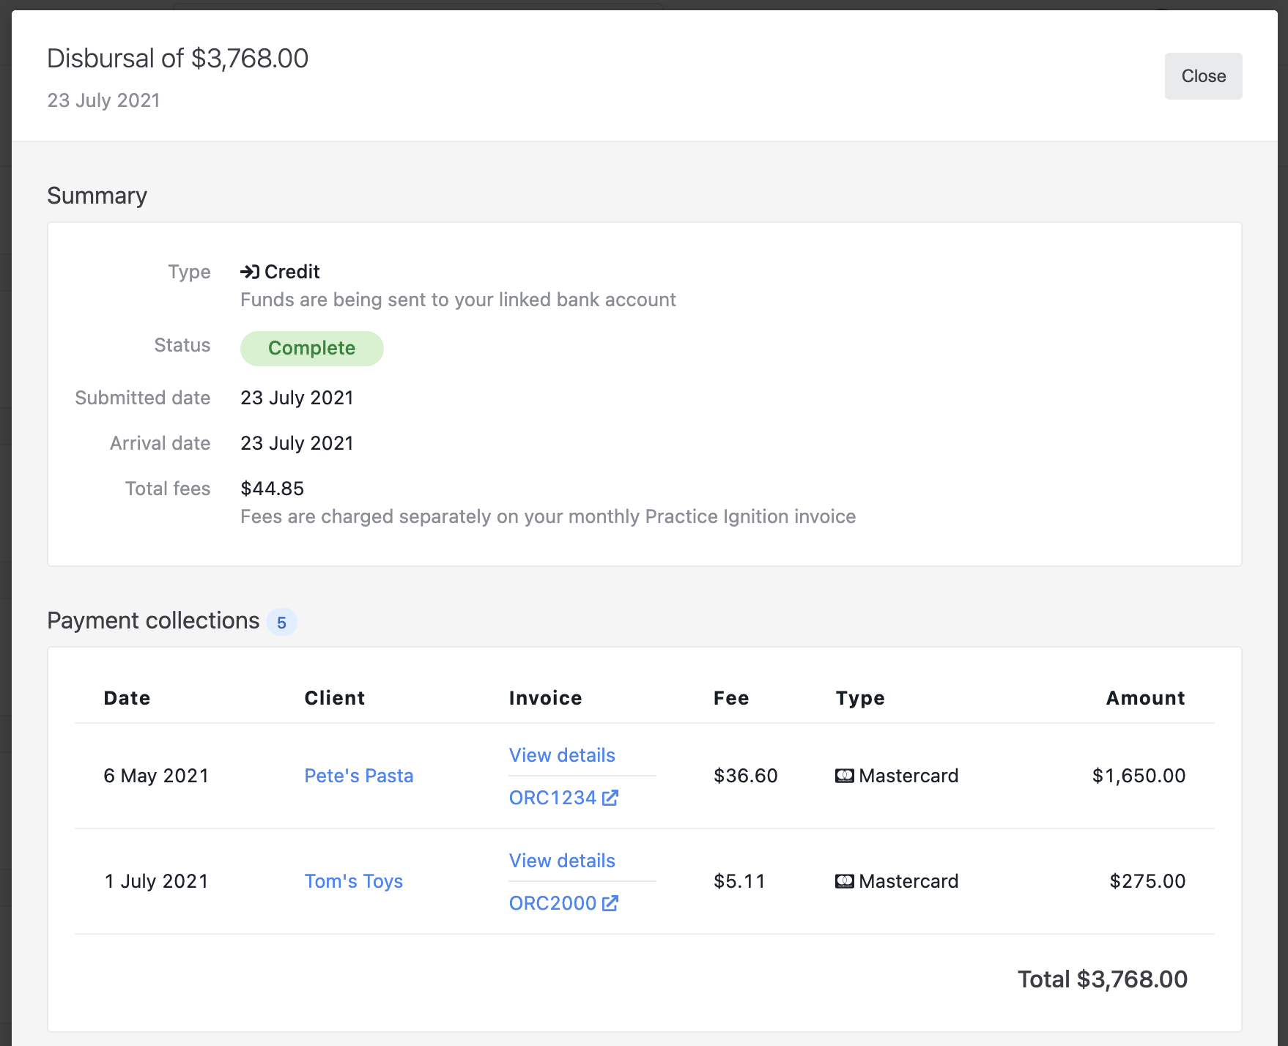Select the Fee column header
Screen dimensions: 1288x1046
point(730,698)
